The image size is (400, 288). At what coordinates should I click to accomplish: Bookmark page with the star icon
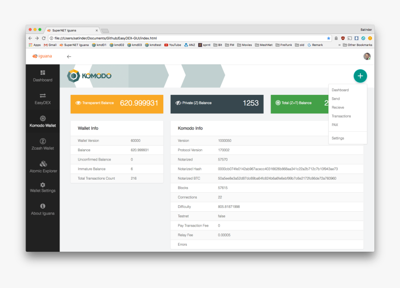click(328, 38)
